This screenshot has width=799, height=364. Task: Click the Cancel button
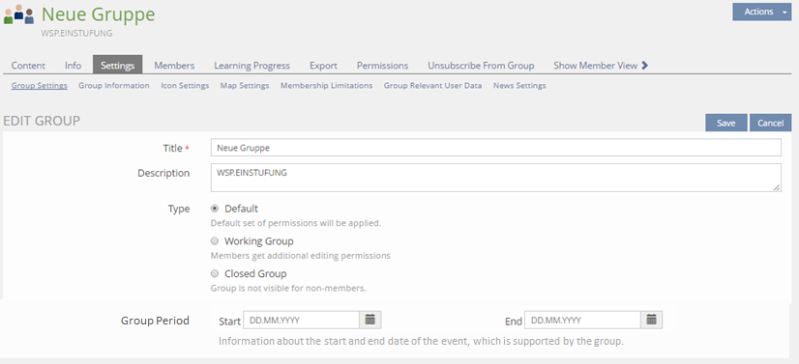[770, 123]
